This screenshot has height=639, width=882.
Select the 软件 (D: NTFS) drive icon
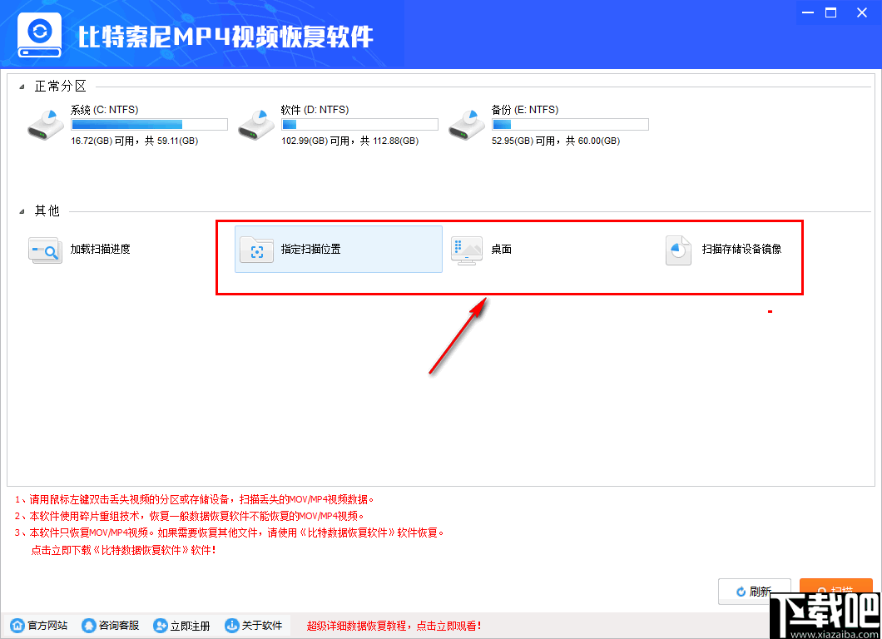[x=256, y=125]
